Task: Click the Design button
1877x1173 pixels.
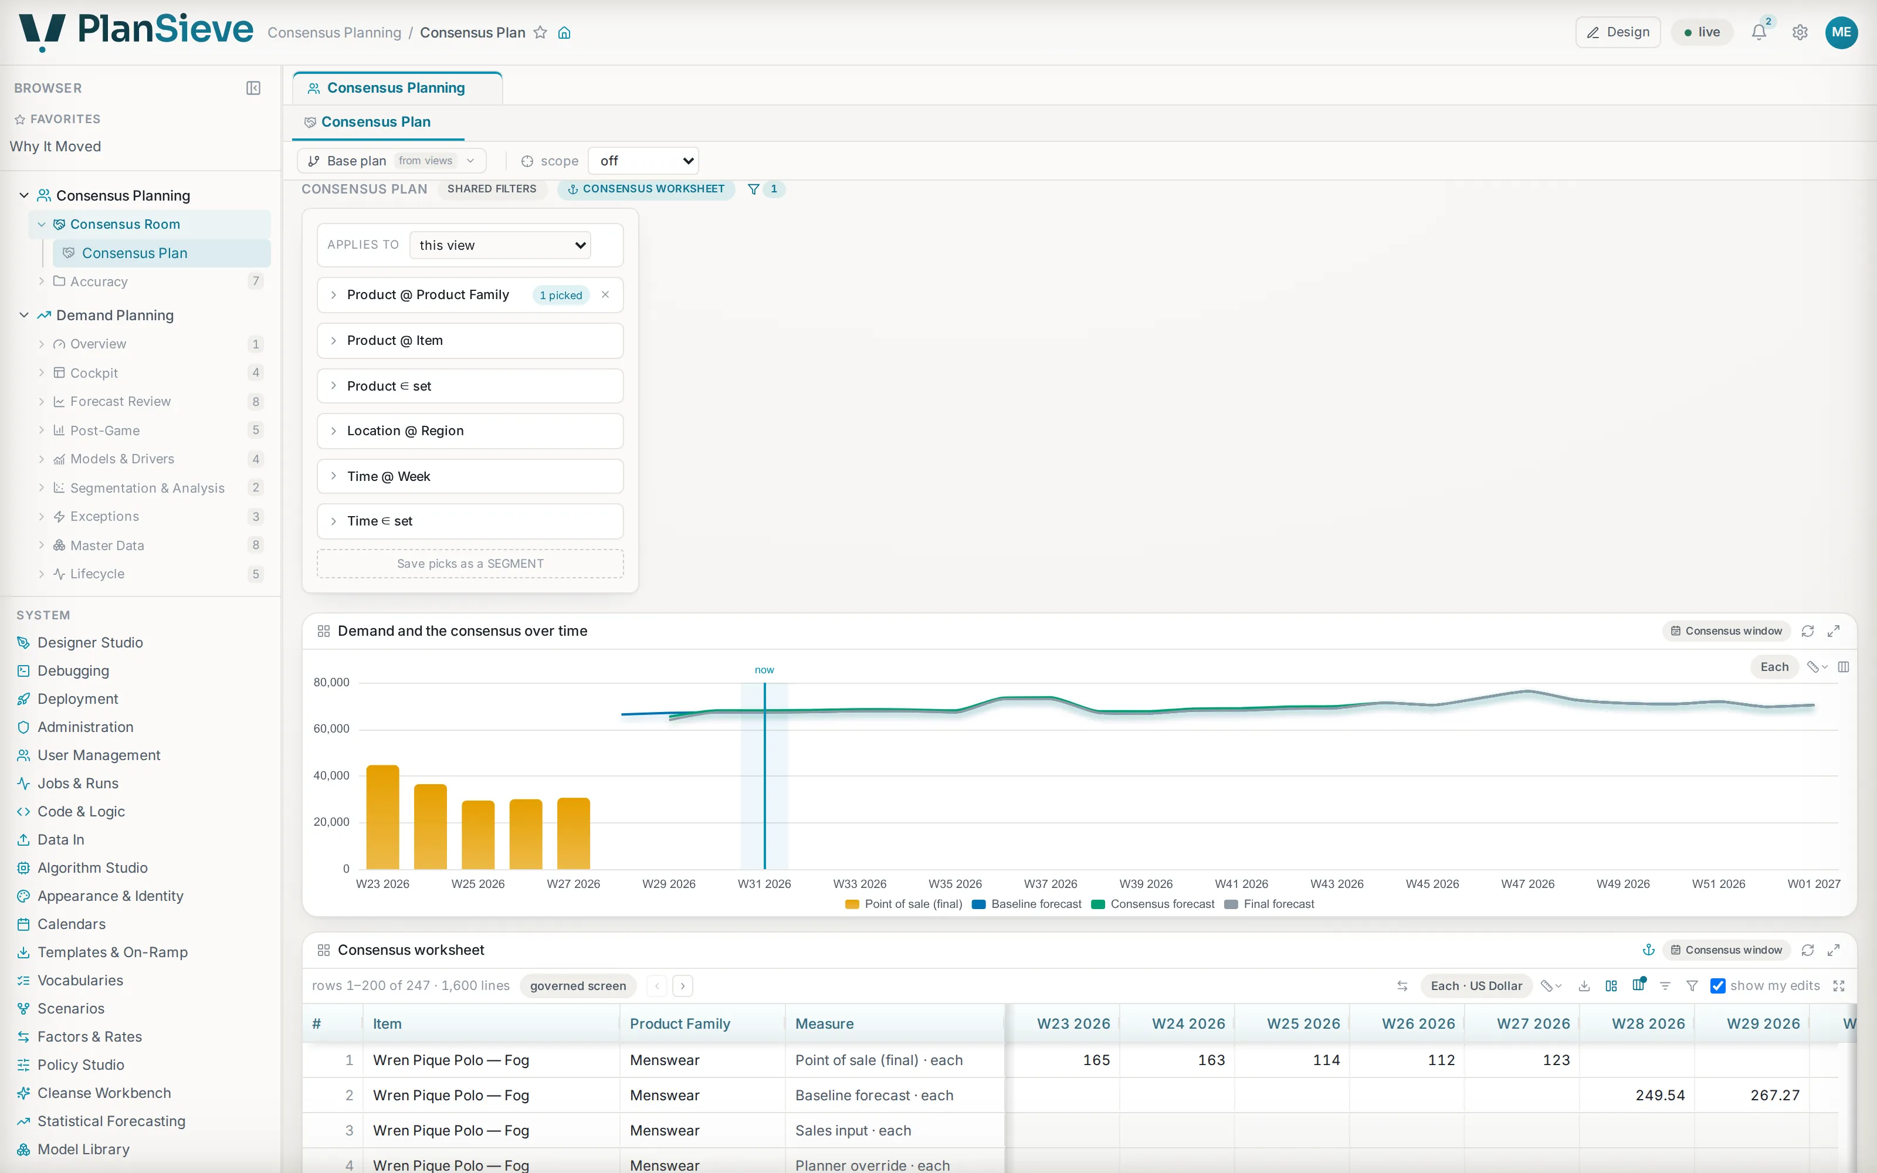Action: (x=1618, y=33)
